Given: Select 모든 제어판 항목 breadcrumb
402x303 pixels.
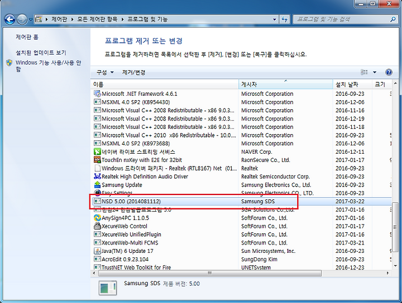Looking at the screenshot, I should pyautogui.click(x=97, y=19).
